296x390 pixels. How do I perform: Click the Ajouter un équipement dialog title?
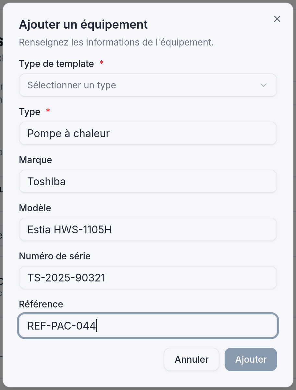pyautogui.click(x=83, y=24)
